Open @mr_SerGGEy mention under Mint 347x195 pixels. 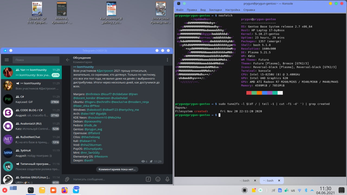click(x=90, y=152)
